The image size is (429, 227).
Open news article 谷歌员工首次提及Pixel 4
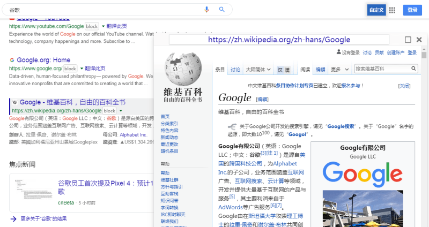[x=105, y=187]
